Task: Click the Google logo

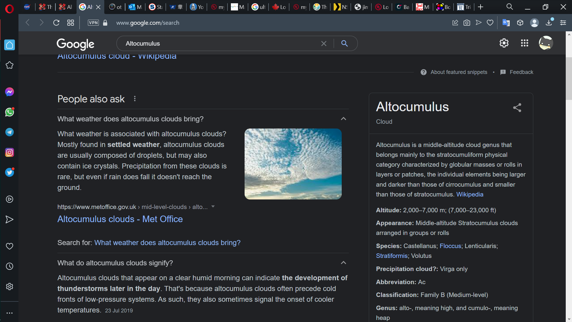Action: click(x=75, y=44)
